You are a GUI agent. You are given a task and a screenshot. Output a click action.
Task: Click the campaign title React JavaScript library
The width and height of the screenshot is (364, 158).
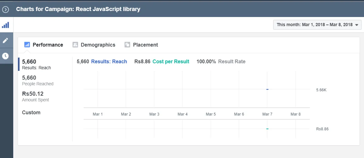[x=108, y=9]
